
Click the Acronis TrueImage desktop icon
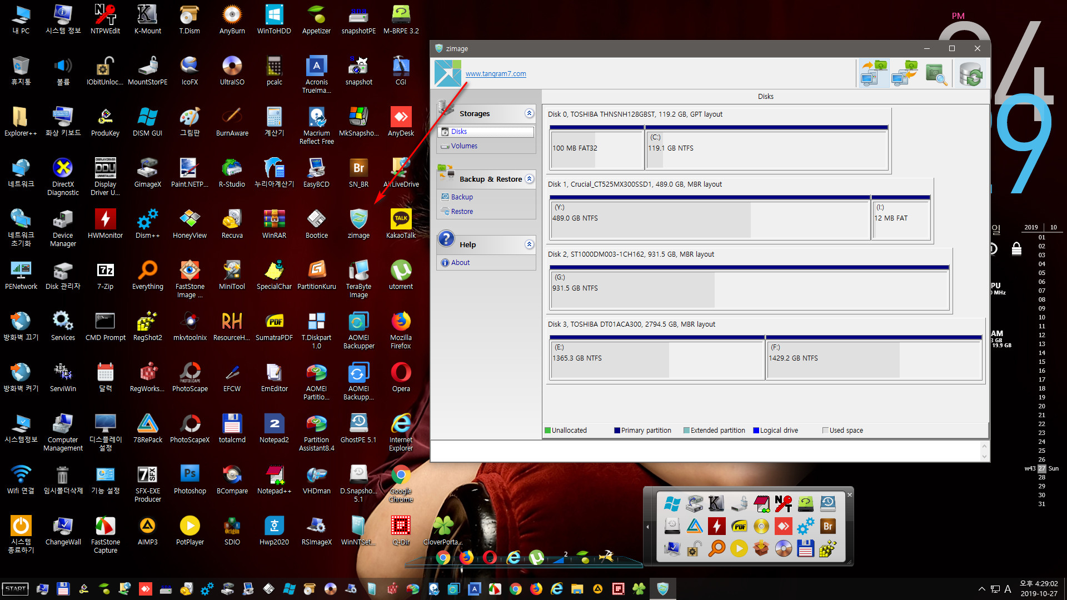316,74
